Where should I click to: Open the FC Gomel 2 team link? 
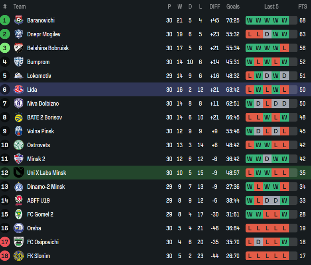(x=40, y=214)
